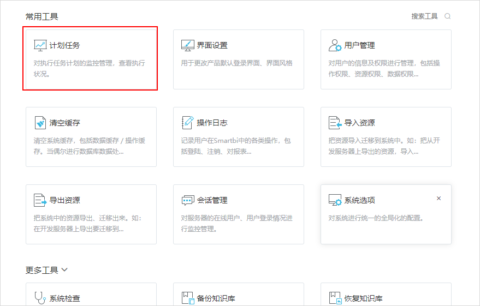Collapse the 更多工具 section chevron

[64, 269]
